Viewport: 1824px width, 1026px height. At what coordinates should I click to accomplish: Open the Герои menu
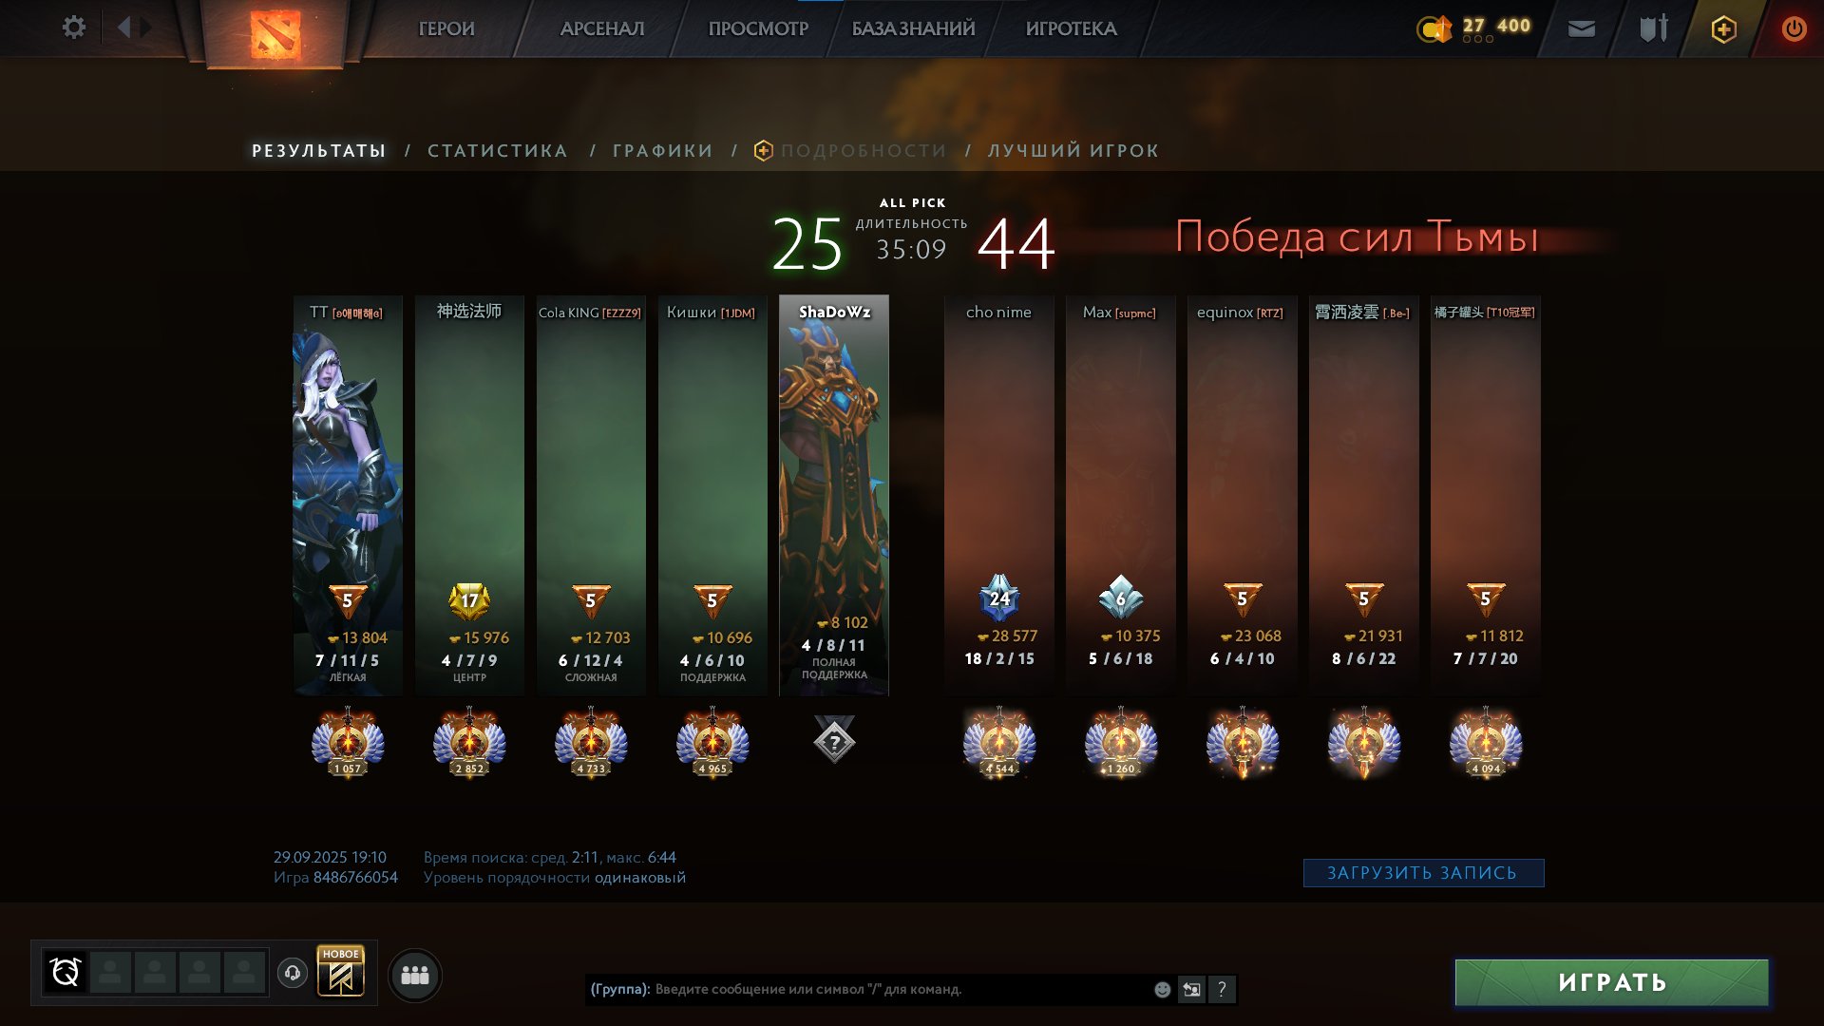pos(446,29)
